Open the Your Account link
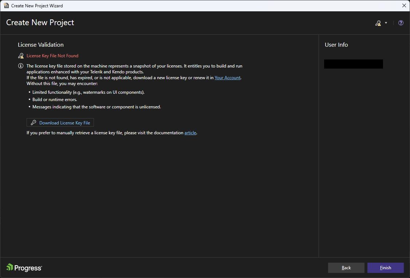The image size is (410, 278). coord(227,77)
